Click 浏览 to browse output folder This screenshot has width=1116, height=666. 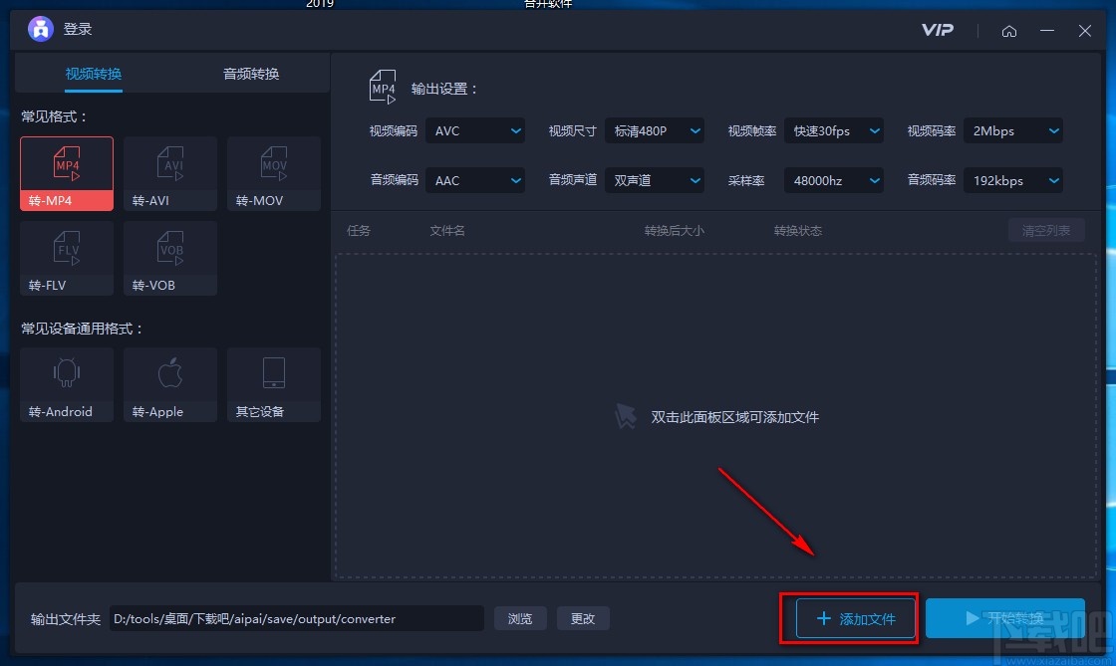tap(520, 618)
